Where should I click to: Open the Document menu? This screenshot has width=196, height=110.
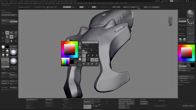pyautogui.click(x=26, y=3)
